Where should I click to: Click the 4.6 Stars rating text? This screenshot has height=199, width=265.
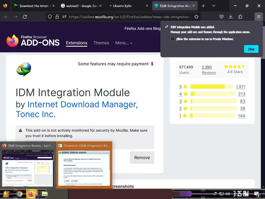tap(235, 72)
